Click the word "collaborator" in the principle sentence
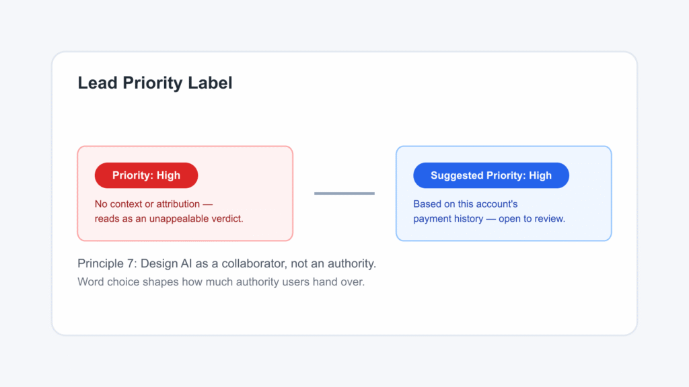 pos(253,263)
